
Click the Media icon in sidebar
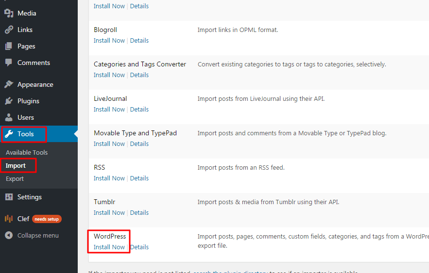point(9,13)
